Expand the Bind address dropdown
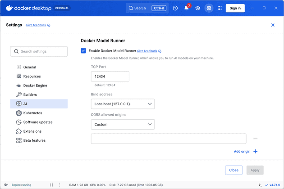The height and width of the screenshot is (189, 284). pos(123,104)
